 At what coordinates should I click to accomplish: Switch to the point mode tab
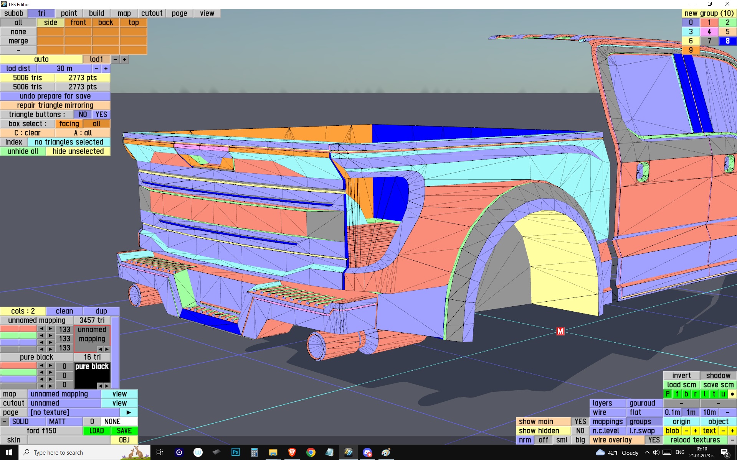point(69,13)
